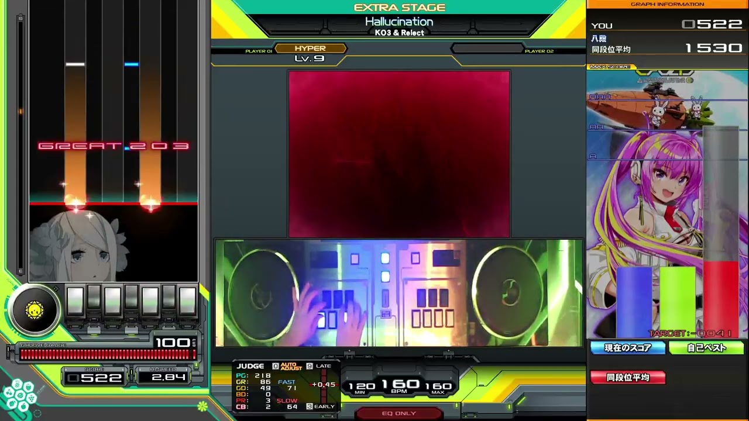The image size is (749, 421).
Task: Click the GD: 49 judge row
Action: click(253, 388)
